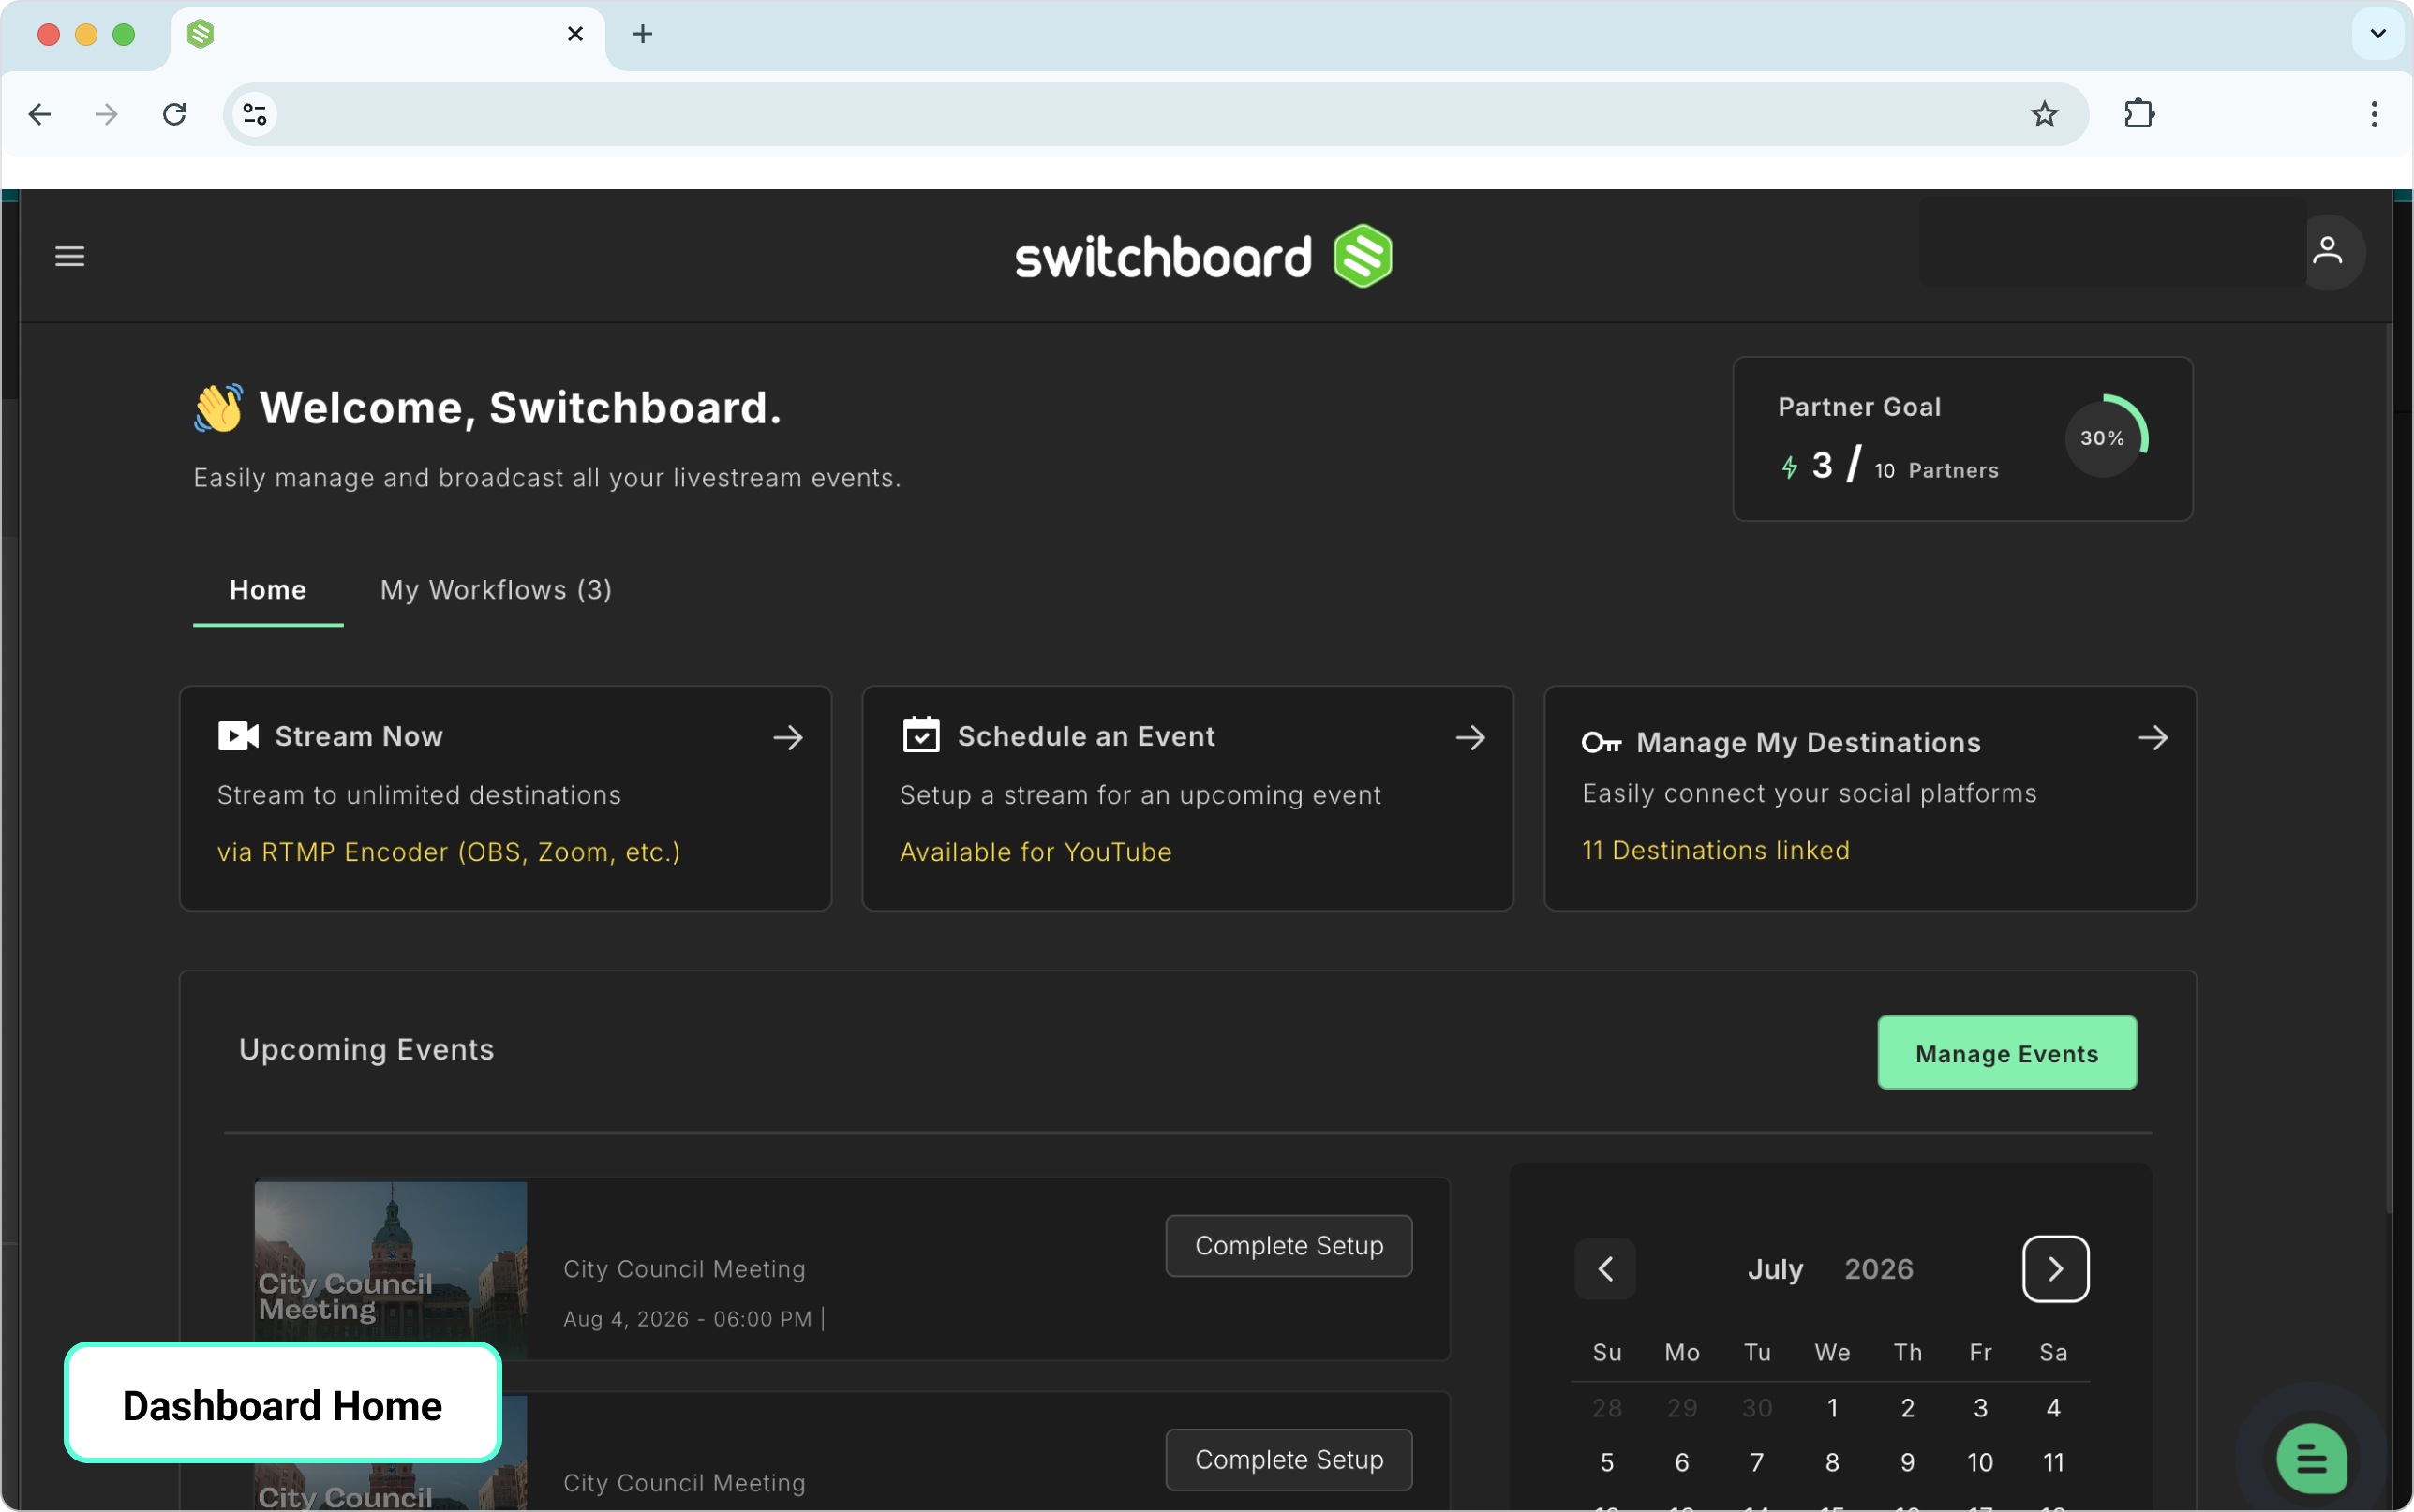2414x1512 pixels.
Task: Select July 1 in the calendar
Action: click(x=1832, y=1408)
